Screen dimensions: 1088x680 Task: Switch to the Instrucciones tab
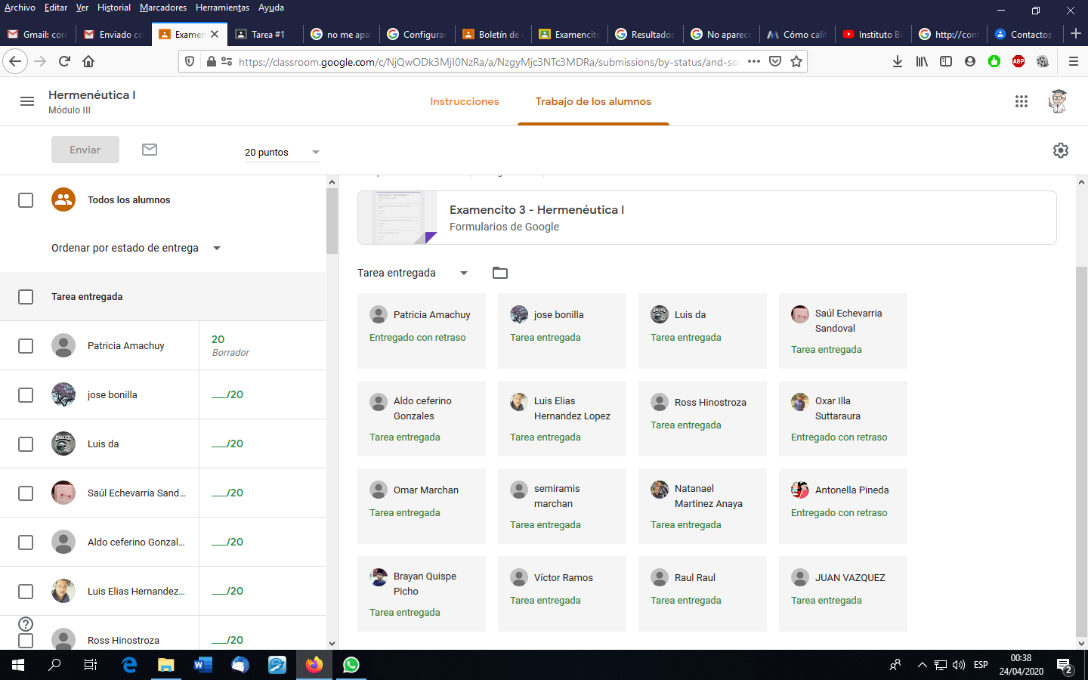[x=465, y=100]
